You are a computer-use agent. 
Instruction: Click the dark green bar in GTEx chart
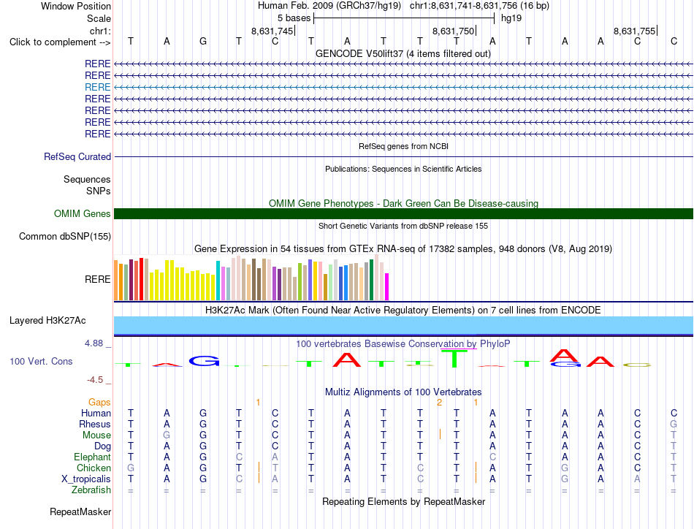[x=371, y=280]
